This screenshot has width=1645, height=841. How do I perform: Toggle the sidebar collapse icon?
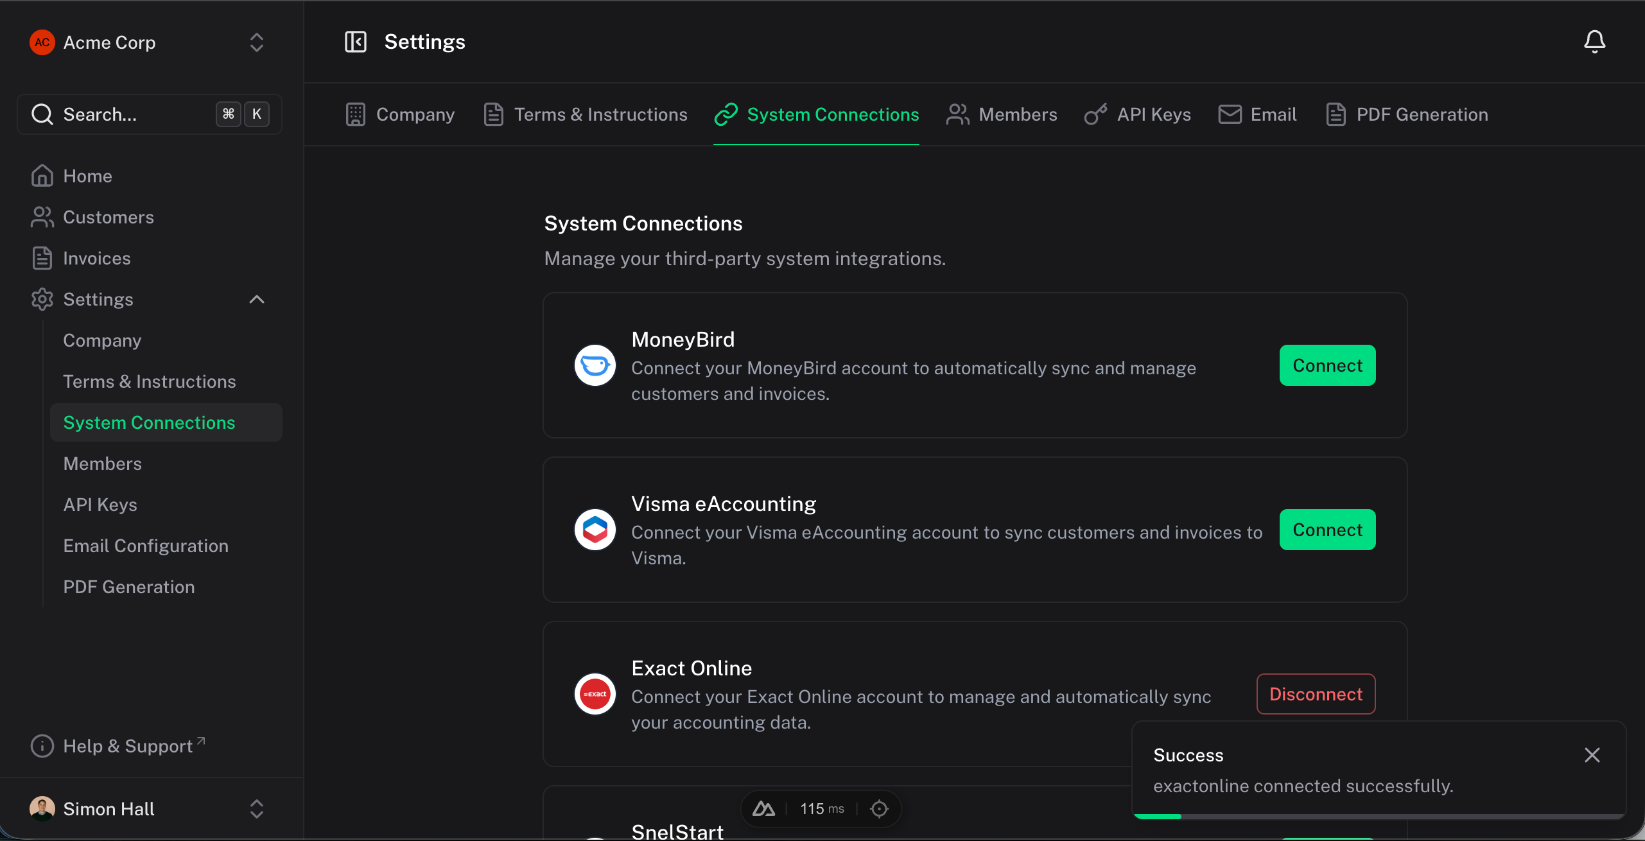pyautogui.click(x=356, y=42)
